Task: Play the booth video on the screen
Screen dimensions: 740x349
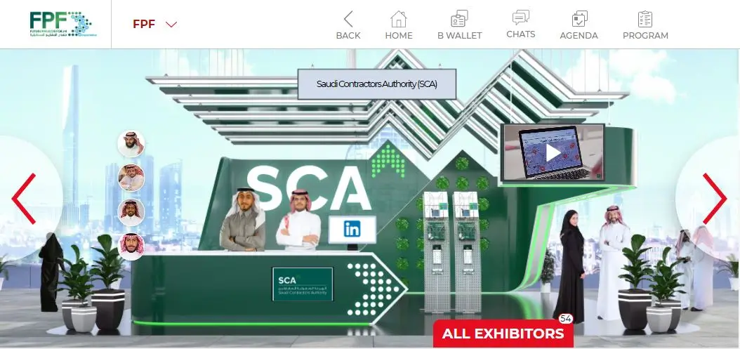Action: (553, 152)
